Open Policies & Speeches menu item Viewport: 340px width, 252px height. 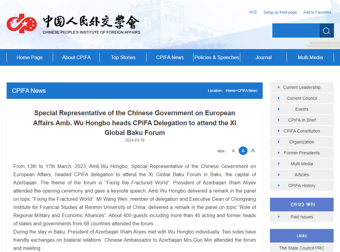point(217,58)
